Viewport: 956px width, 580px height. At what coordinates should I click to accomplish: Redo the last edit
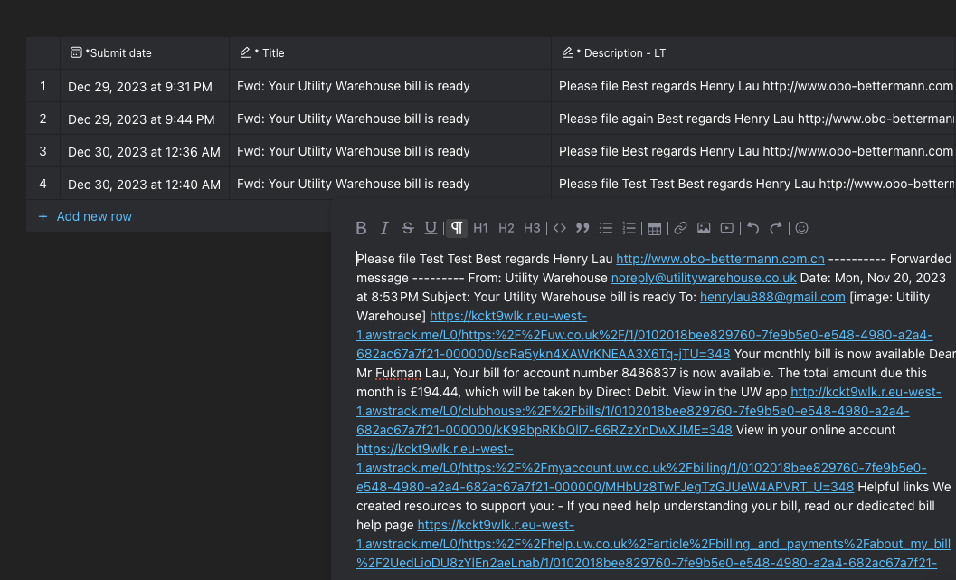pos(775,228)
